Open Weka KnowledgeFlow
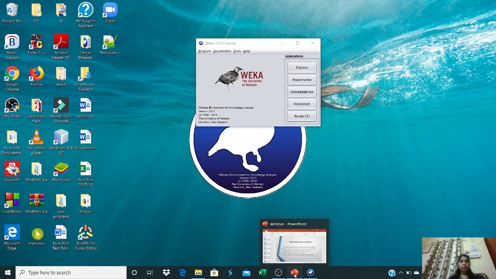This screenshot has width=496, height=279. tap(302, 92)
